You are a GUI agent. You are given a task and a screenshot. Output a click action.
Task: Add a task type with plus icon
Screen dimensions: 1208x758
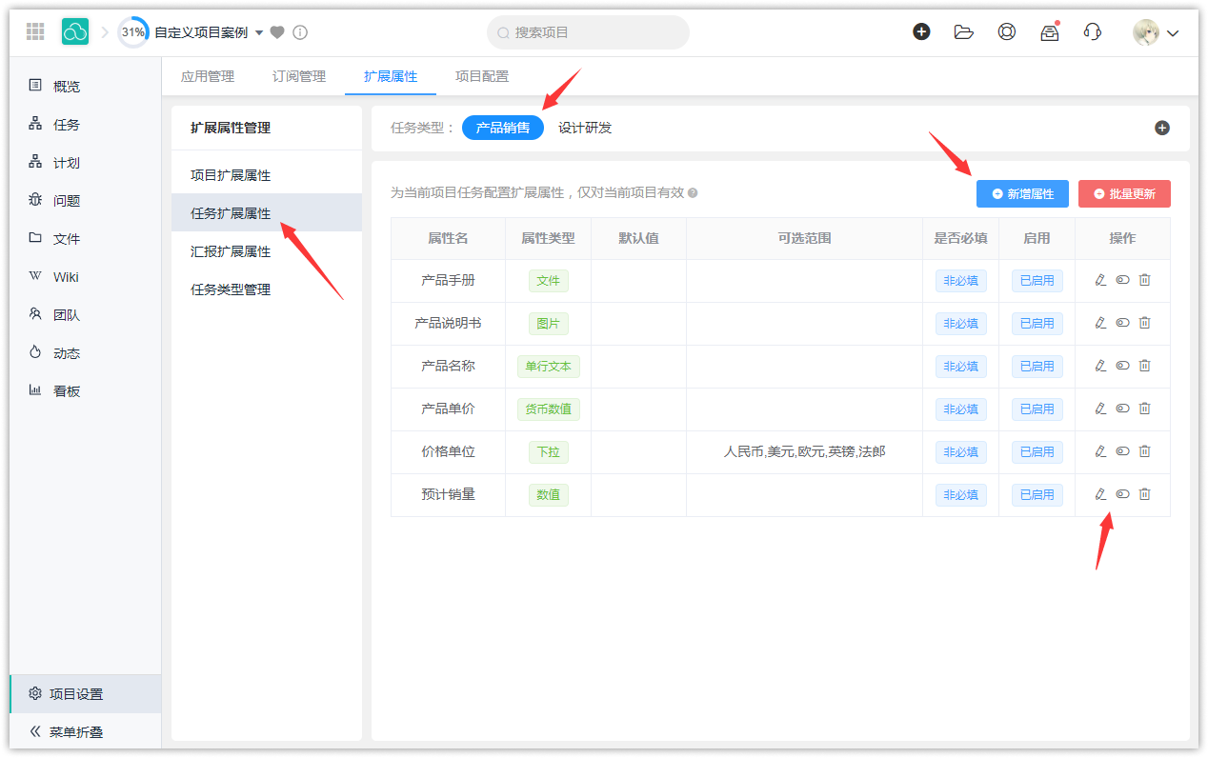click(x=1162, y=128)
